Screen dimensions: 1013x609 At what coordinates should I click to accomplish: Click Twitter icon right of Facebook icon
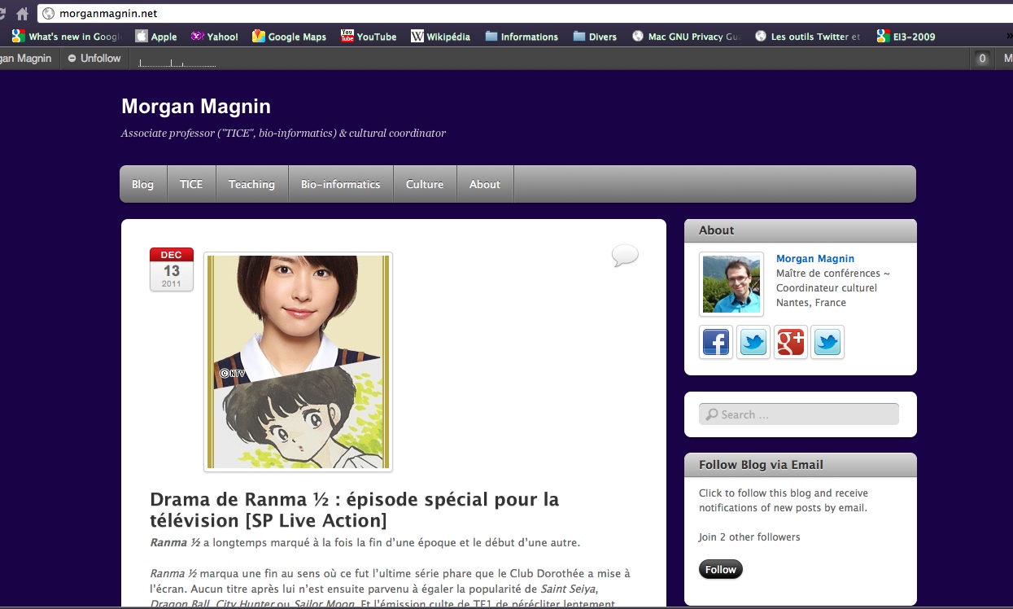click(x=753, y=343)
